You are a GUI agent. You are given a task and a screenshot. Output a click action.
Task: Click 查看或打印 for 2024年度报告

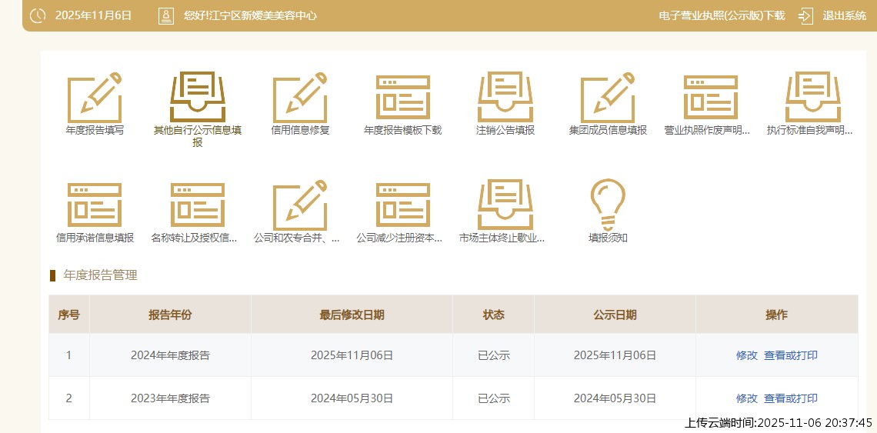(x=791, y=355)
